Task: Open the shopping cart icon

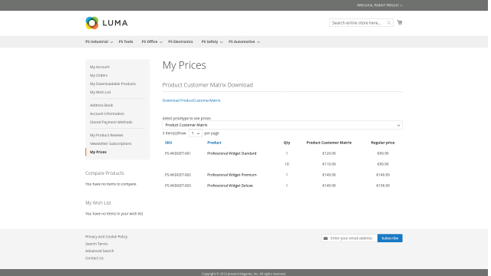Action: click(400, 22)
